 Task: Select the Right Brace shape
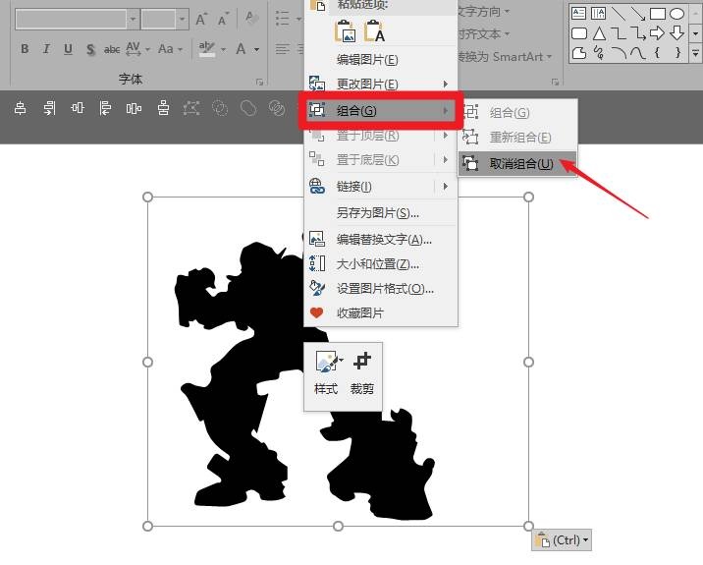(677, 53)
